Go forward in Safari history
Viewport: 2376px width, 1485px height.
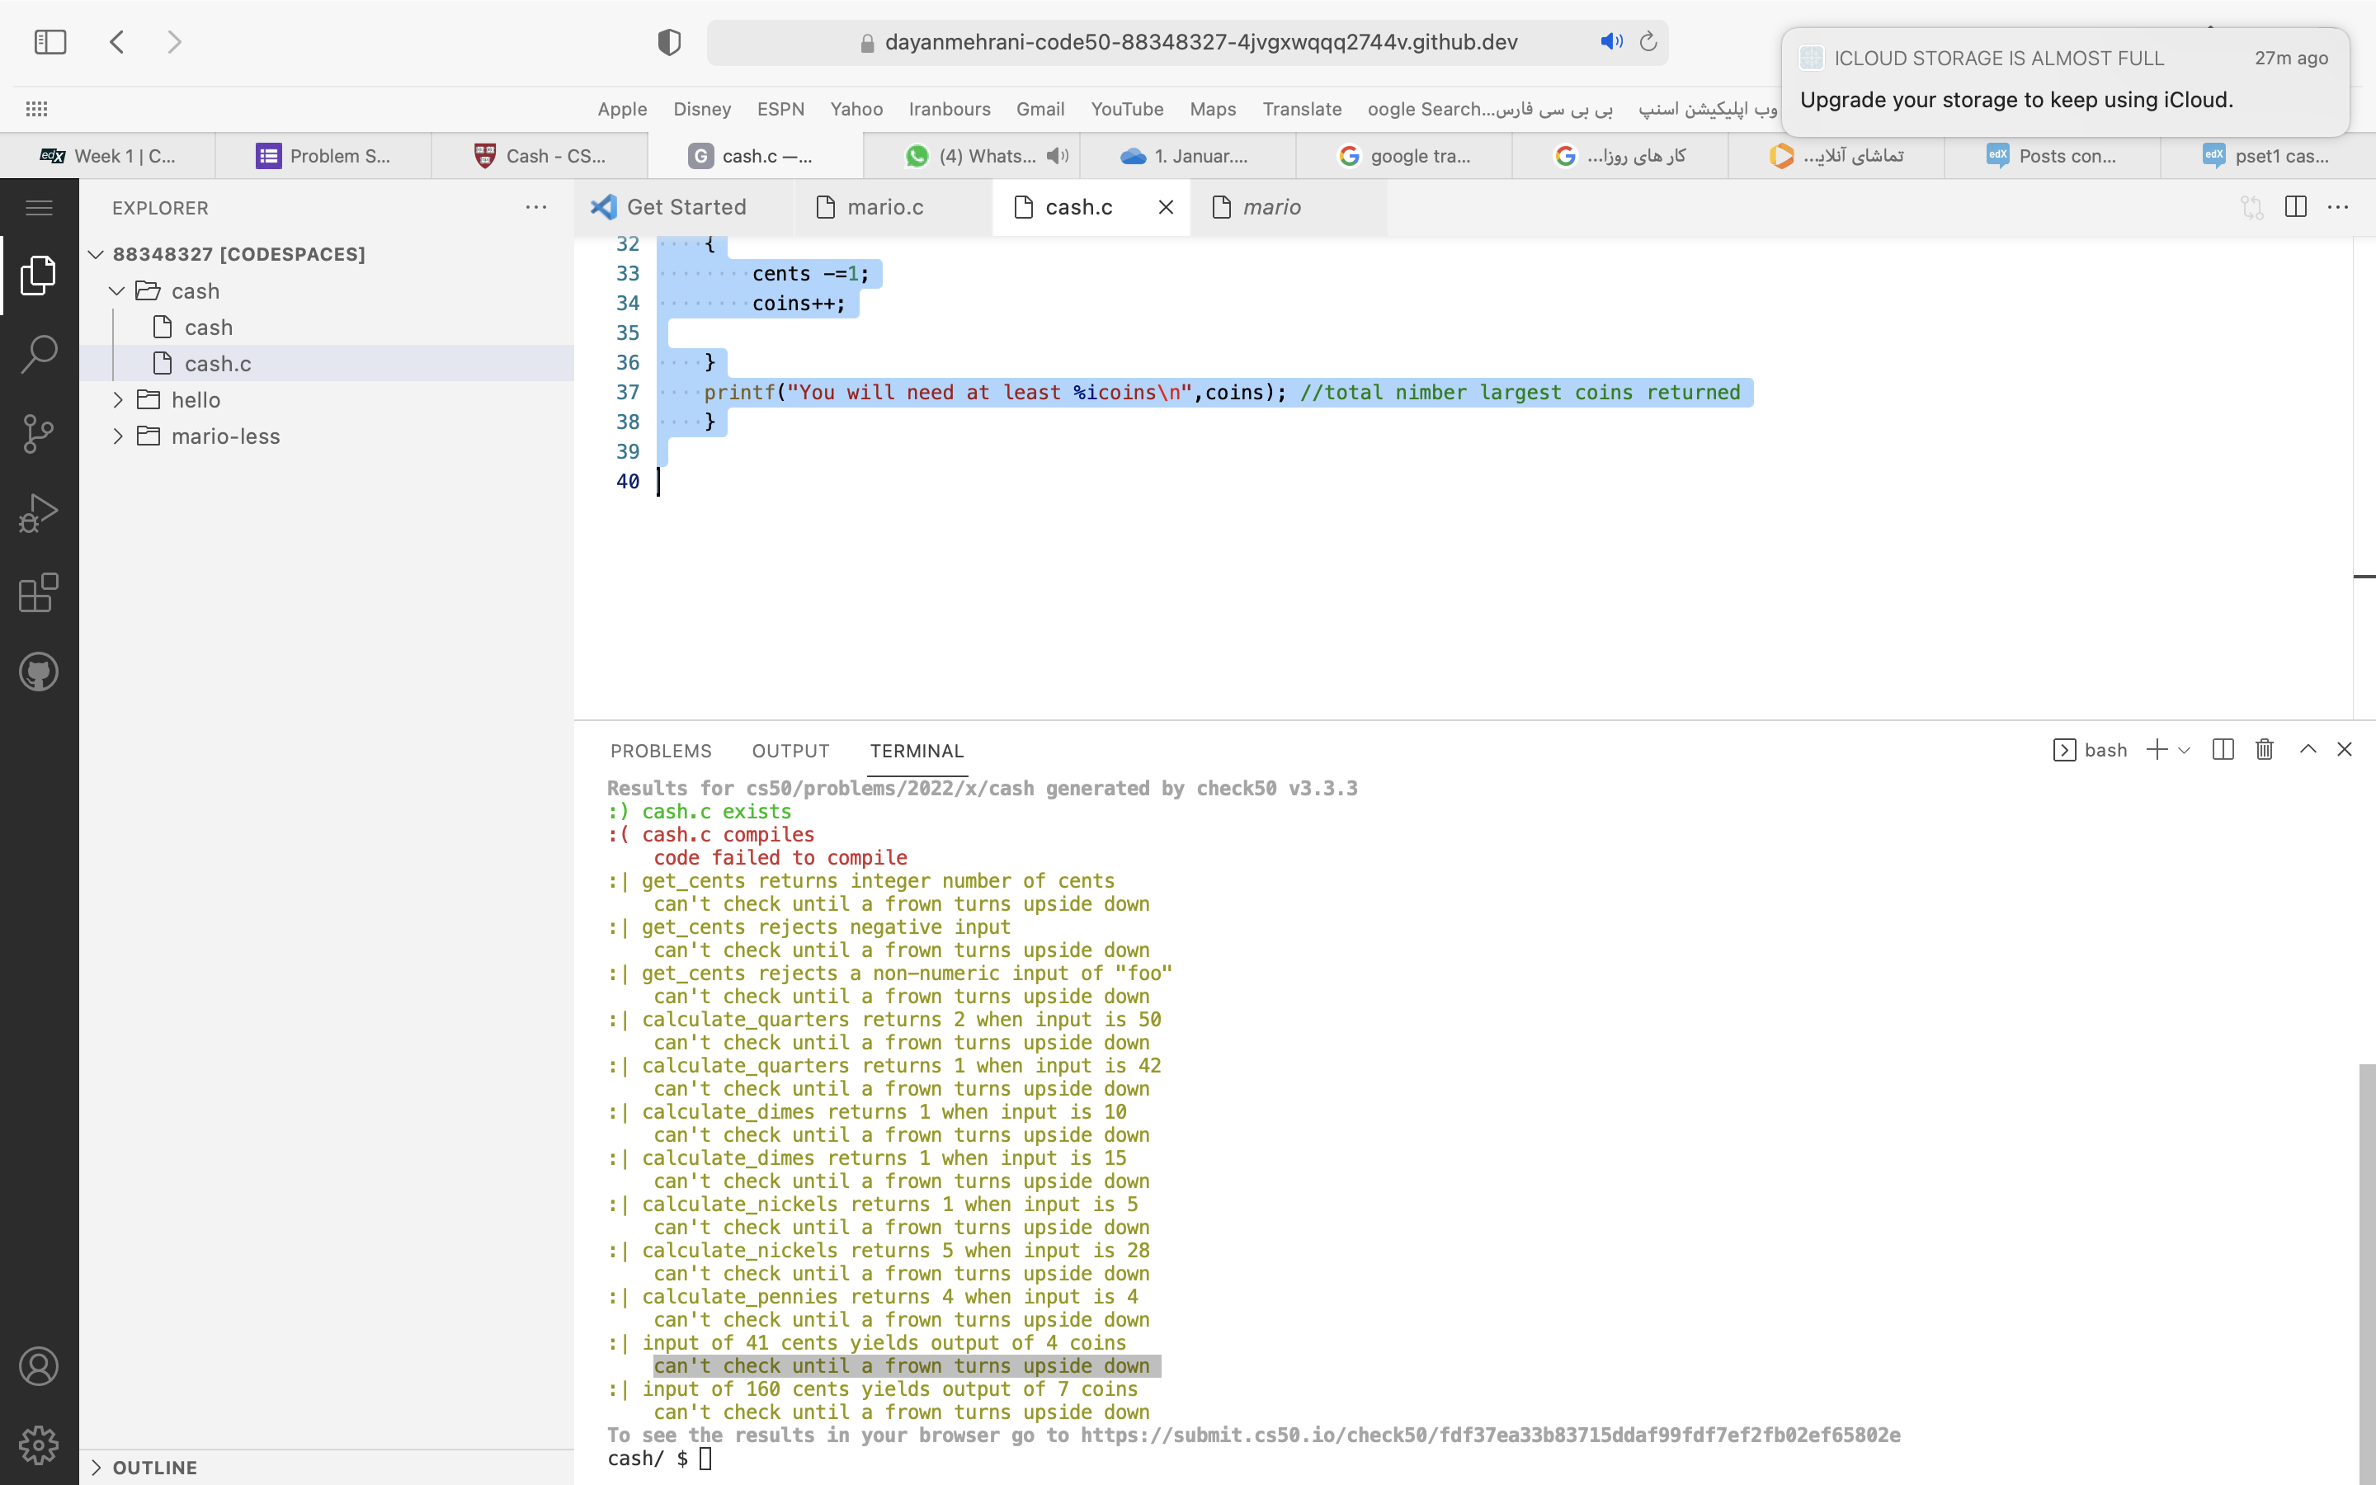click(174, 42)
